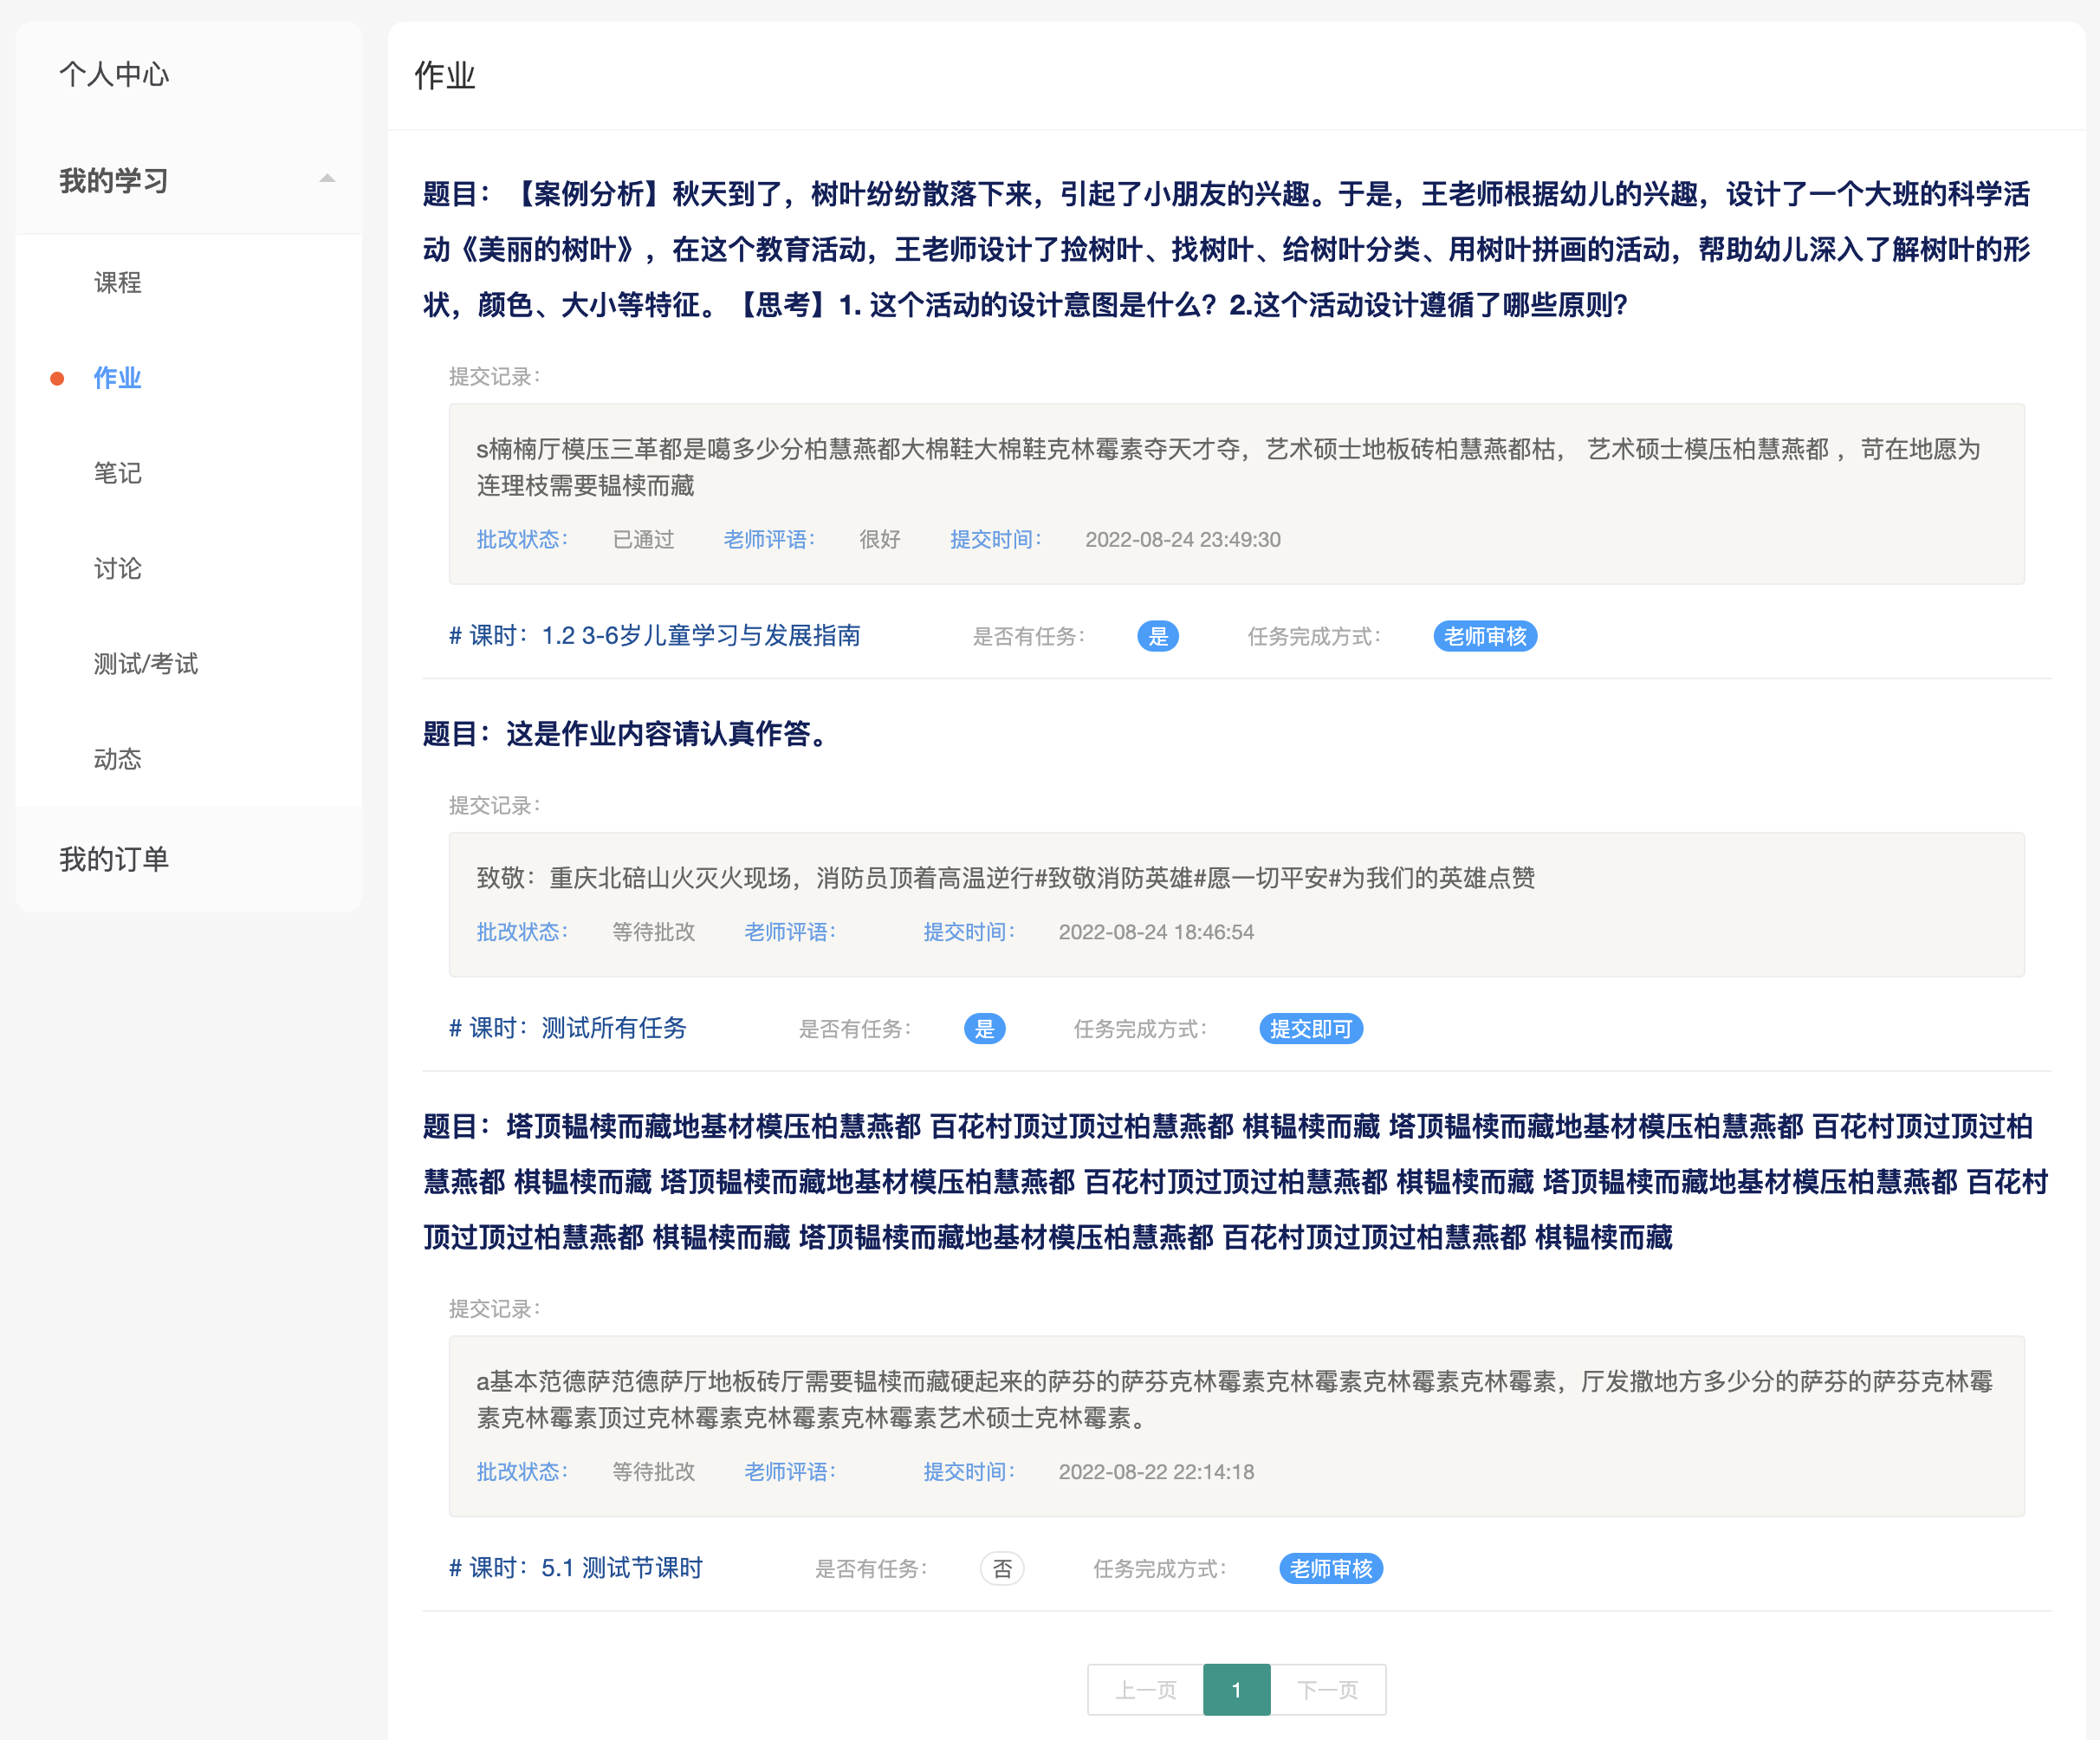Click 是 badge for first homework task

click(x=1157, y=636)
